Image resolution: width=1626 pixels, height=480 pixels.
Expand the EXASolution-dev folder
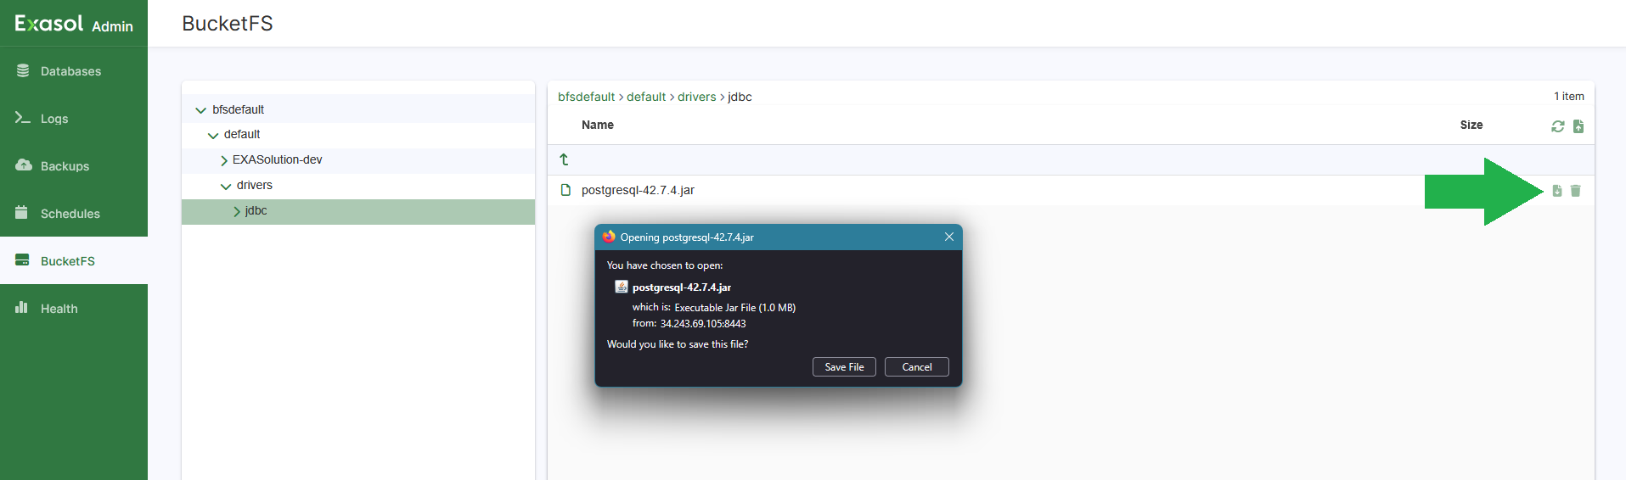pyautogui.click(x=224, y=160)
